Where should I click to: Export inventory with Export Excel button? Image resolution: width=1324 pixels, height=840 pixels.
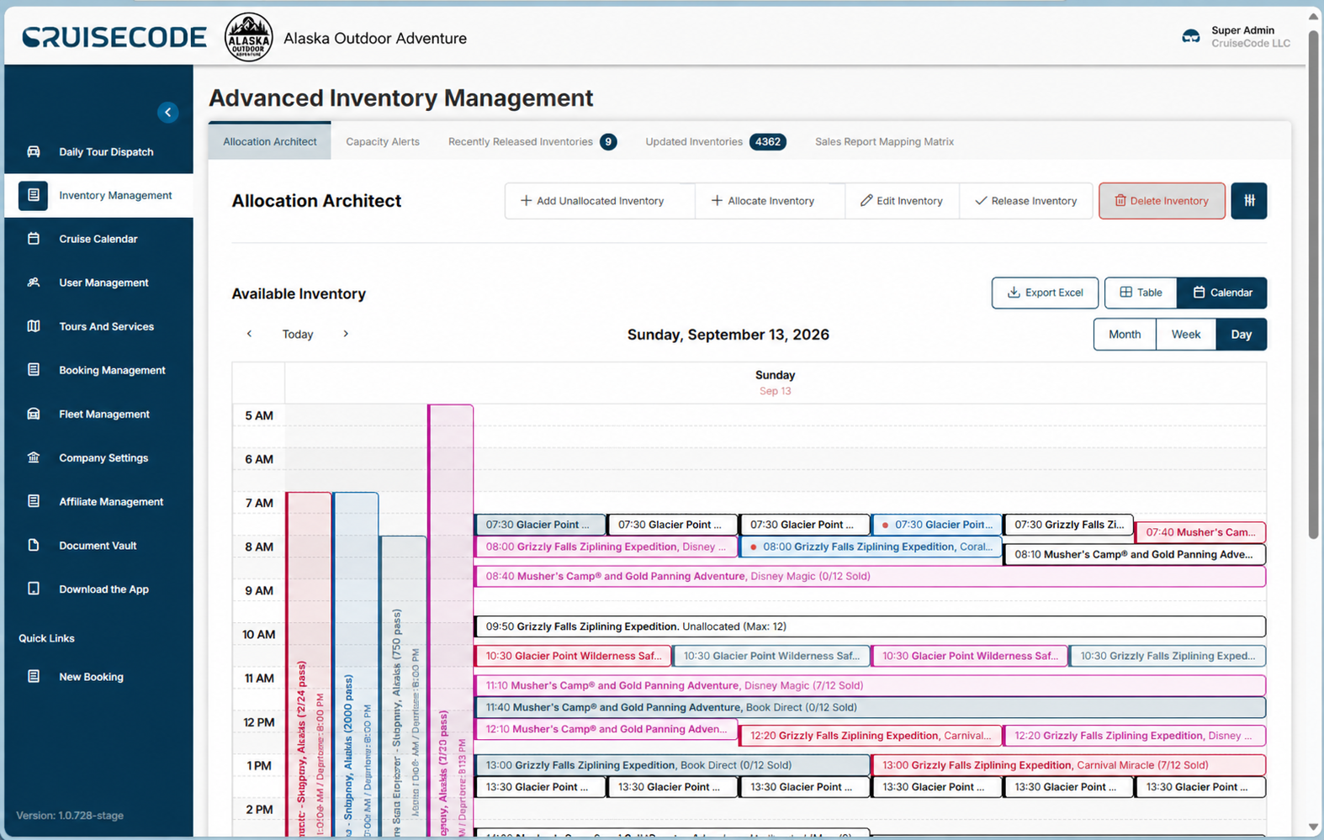pyautogui.click(x=1045, y=293)
